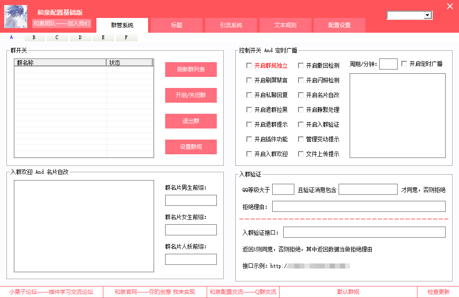Click the 检查更新 link

(438, 292)
